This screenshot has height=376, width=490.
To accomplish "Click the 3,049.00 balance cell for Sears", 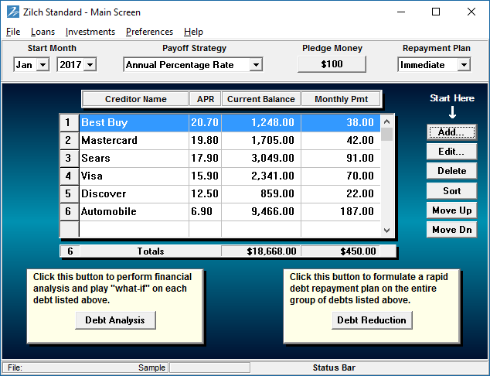I will click(x=261, y=158).
